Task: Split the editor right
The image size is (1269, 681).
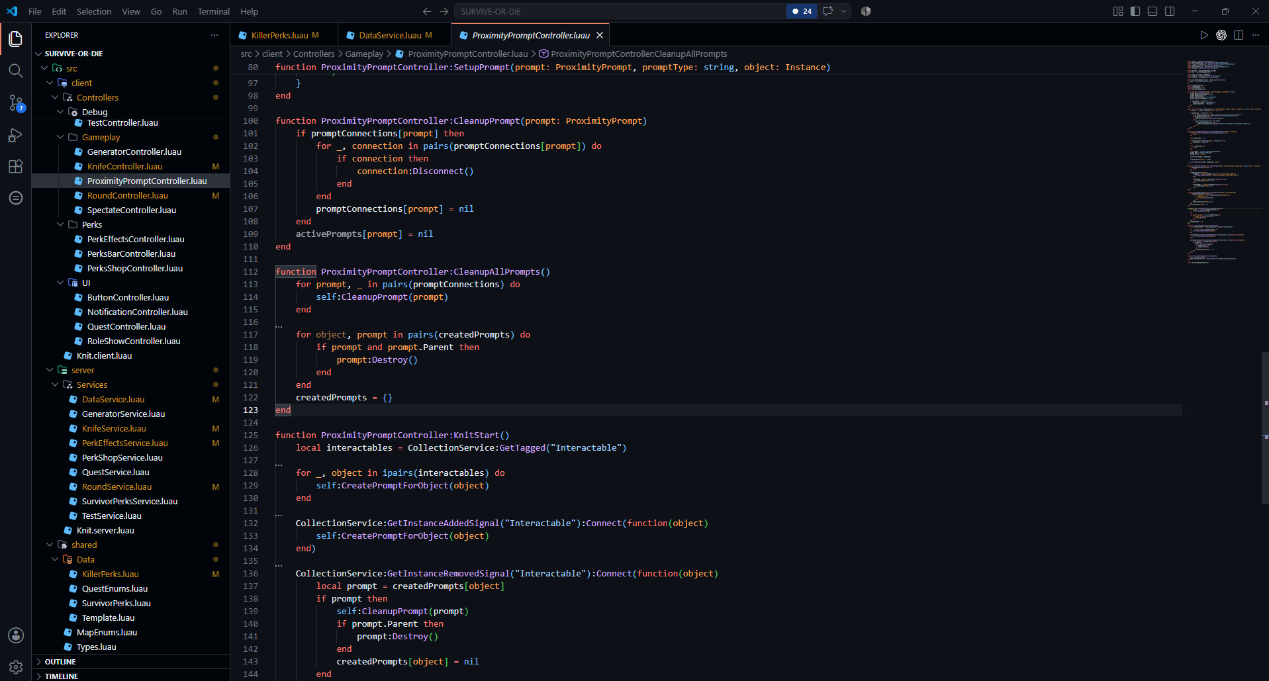Action: [x=1239, y=35]
